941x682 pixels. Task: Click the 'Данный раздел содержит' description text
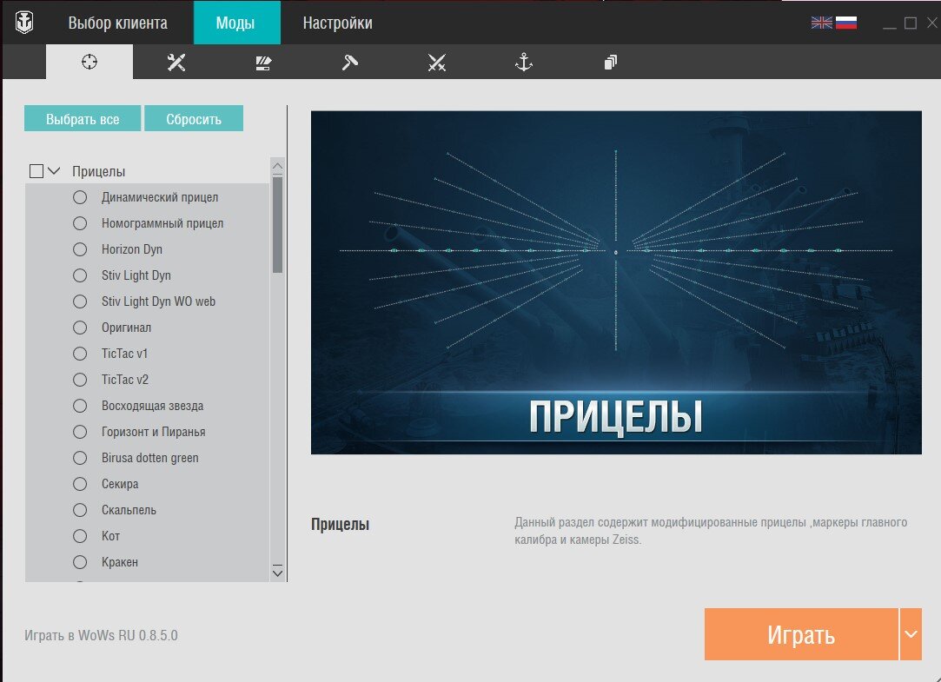tap(711, 531)
